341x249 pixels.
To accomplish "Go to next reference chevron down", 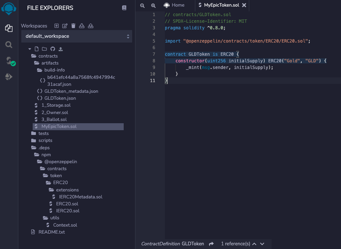I will click(x=262, y=244).
